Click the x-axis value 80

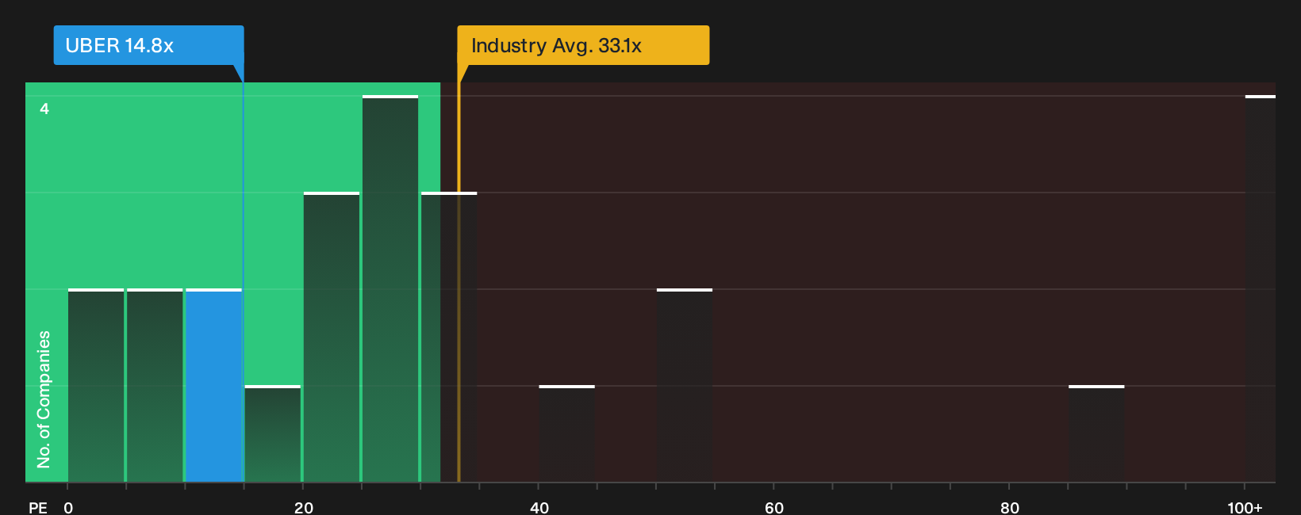coord(1010,508)
